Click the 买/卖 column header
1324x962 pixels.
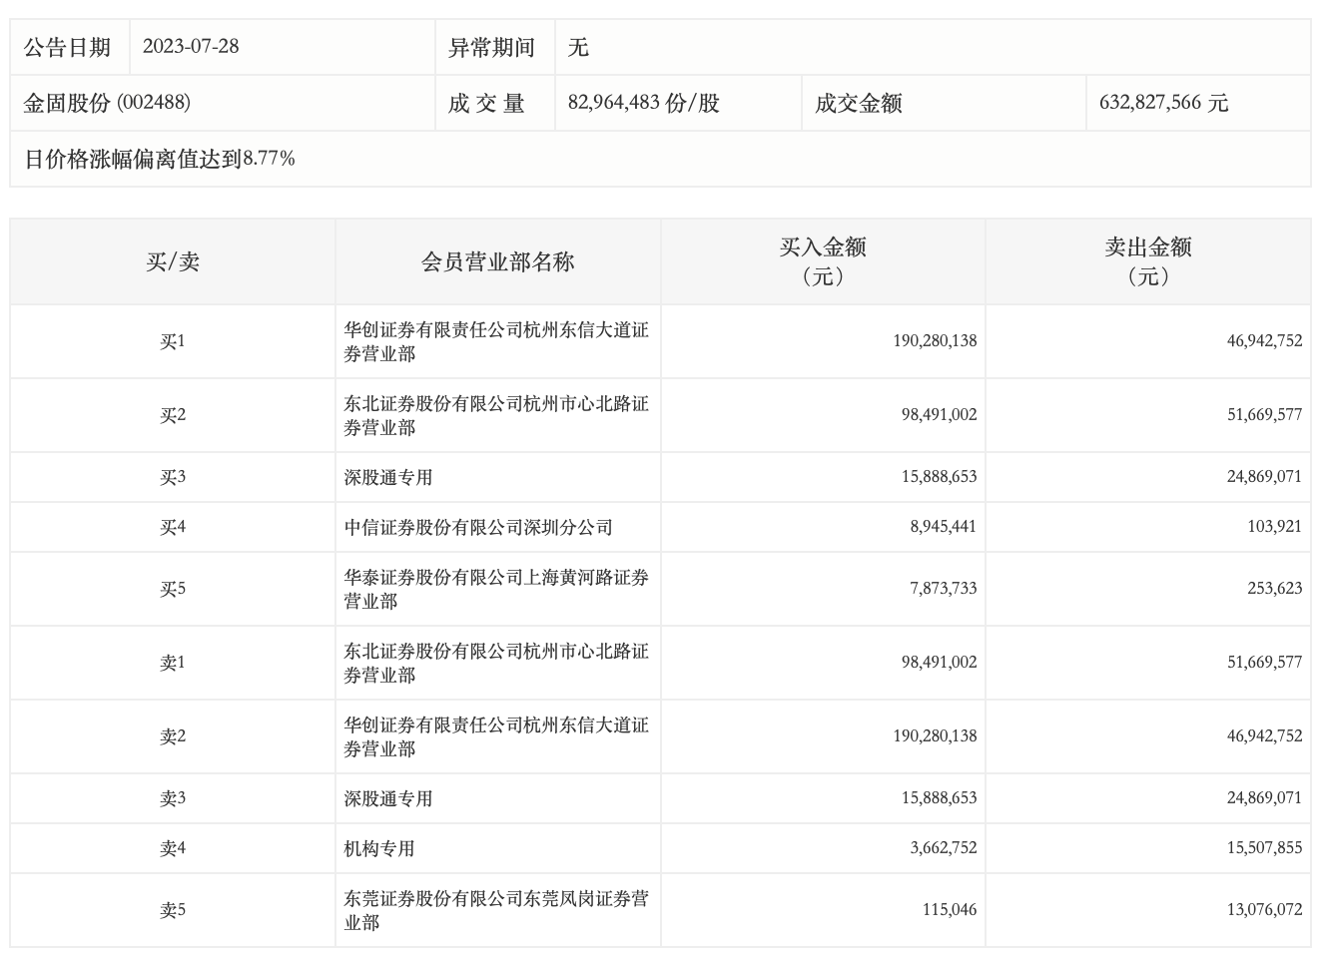click(x=173, y=261)
